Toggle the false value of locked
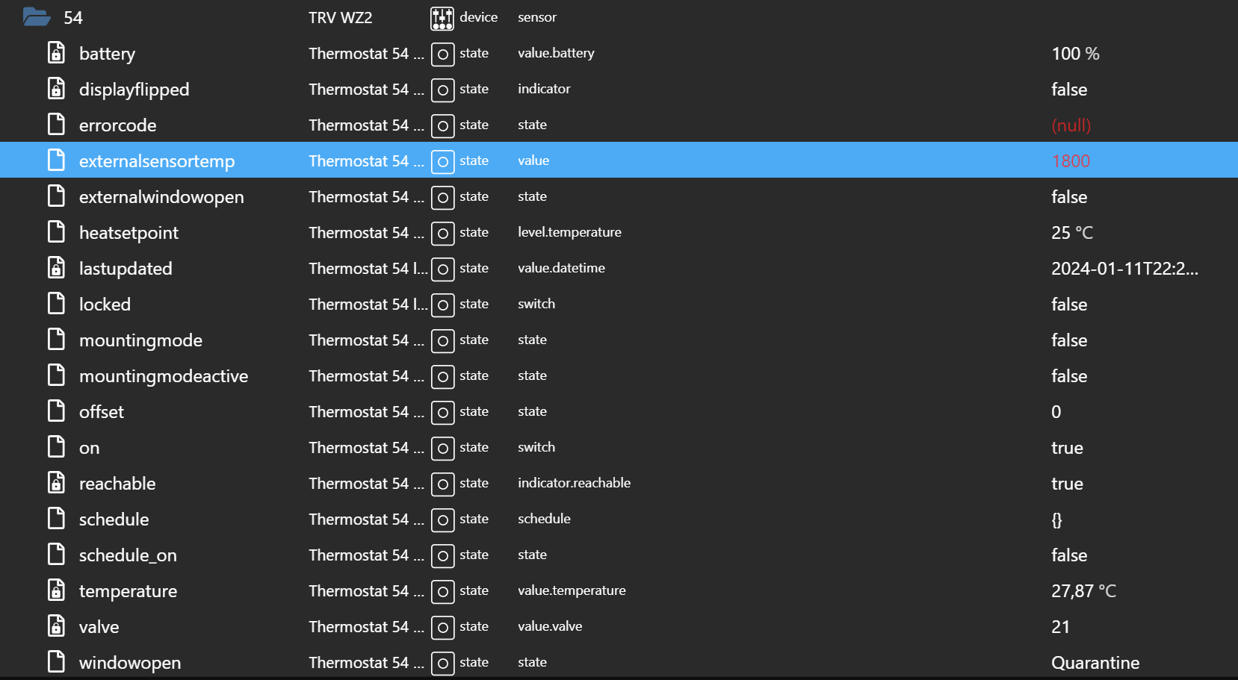The width and height of the screenshot is (1238, 680). point(1068,305)
